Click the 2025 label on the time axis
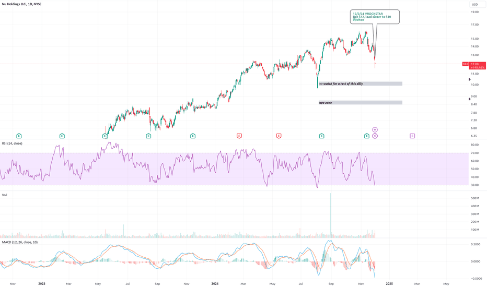The width and height of the screenshot is (487, 287). coord(389,283)
